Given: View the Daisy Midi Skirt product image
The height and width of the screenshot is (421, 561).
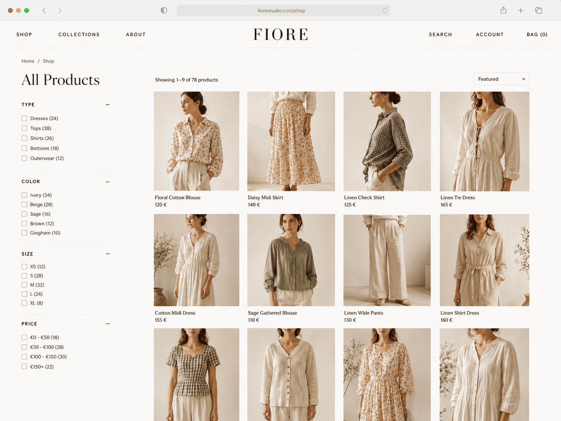Looking at the screenshot, I should pos(291,141).
